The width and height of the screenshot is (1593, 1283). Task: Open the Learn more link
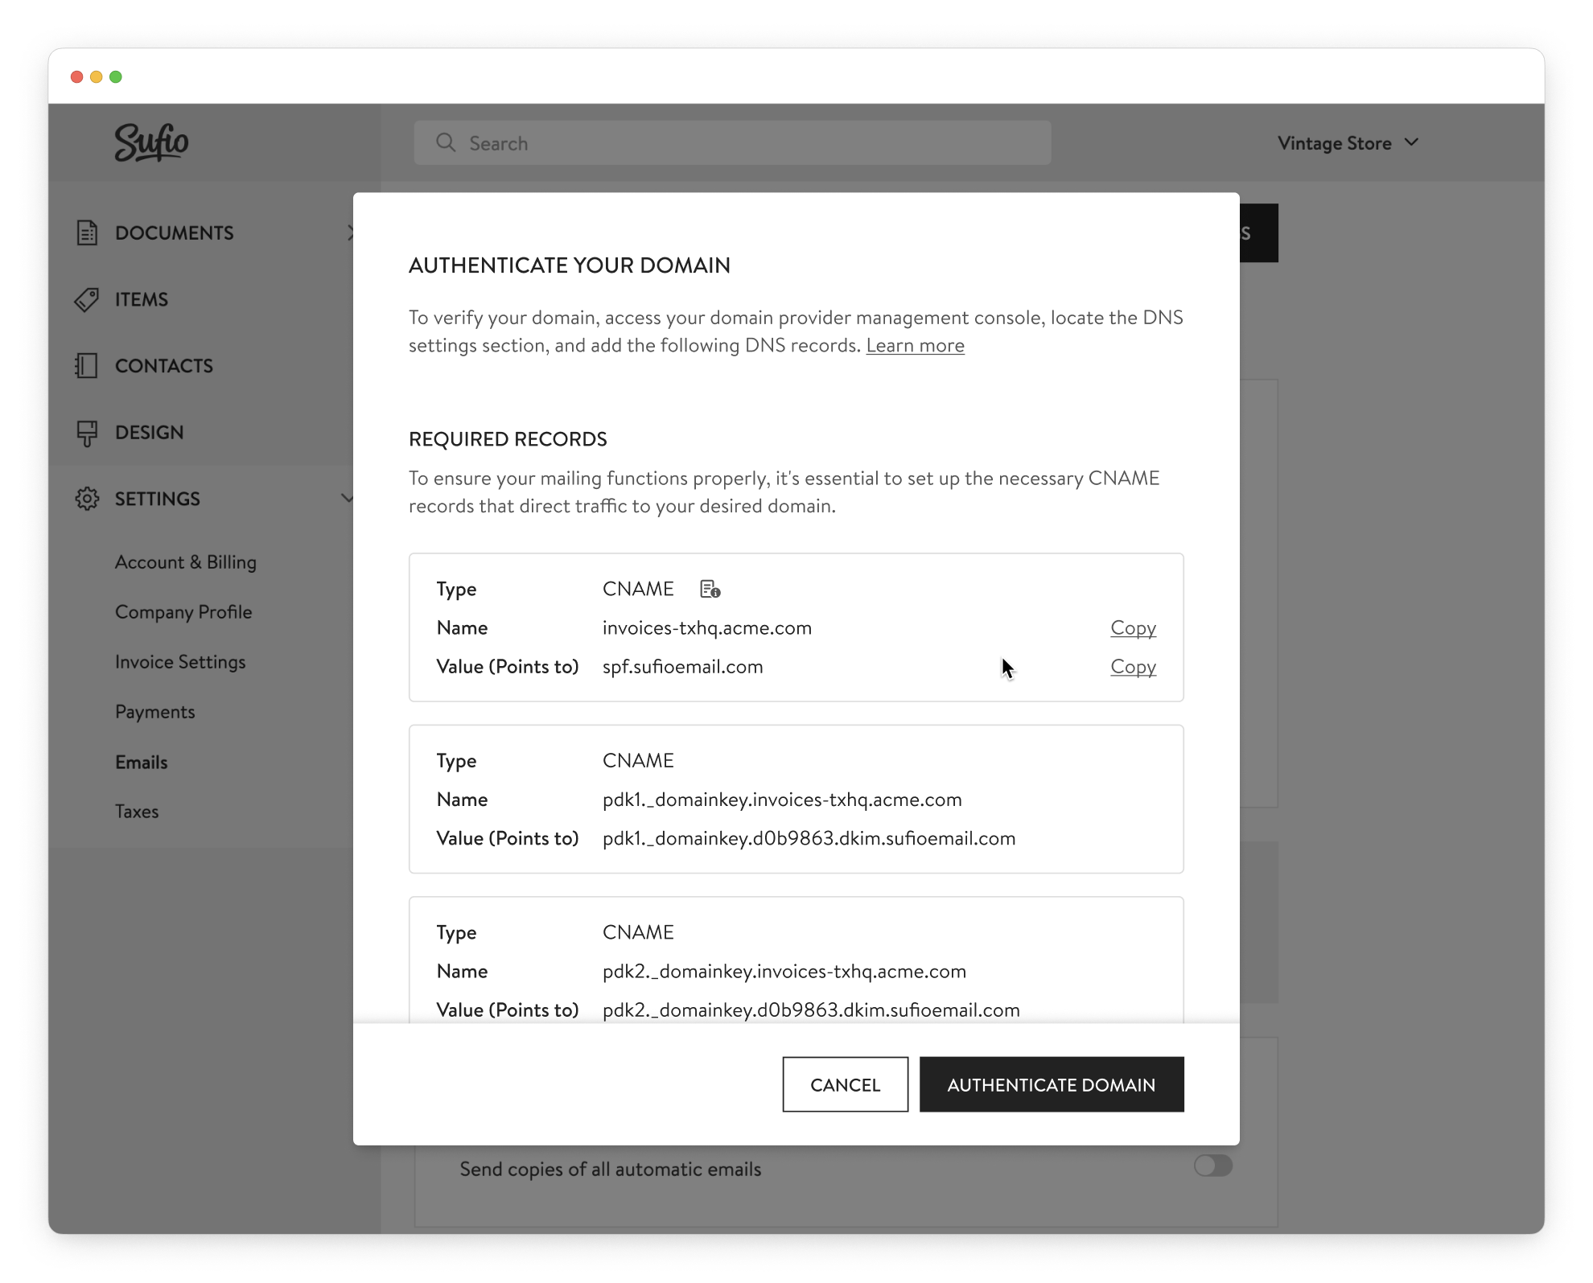tap(915, 345)
